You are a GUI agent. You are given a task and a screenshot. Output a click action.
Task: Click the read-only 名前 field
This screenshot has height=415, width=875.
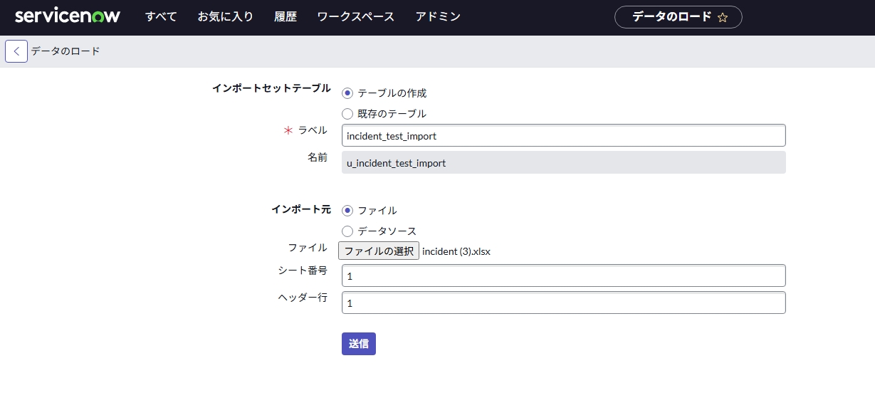[x=563, y=163]
